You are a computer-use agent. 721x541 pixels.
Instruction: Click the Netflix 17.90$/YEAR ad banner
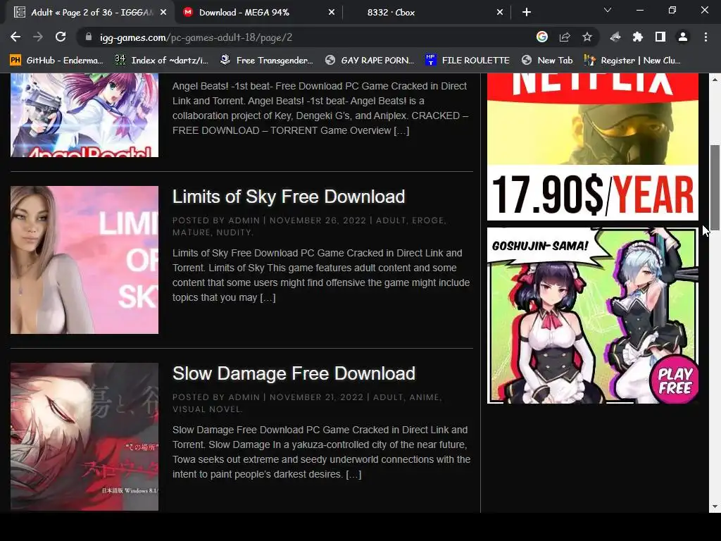[593, 147]
